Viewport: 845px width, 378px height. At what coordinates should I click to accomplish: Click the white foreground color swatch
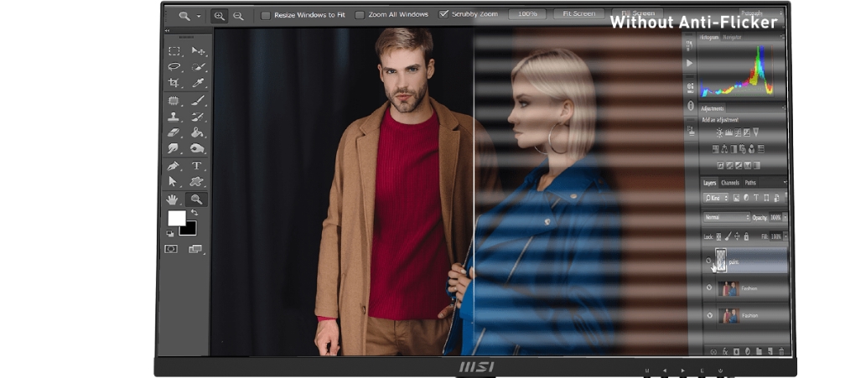pos(176,219)
